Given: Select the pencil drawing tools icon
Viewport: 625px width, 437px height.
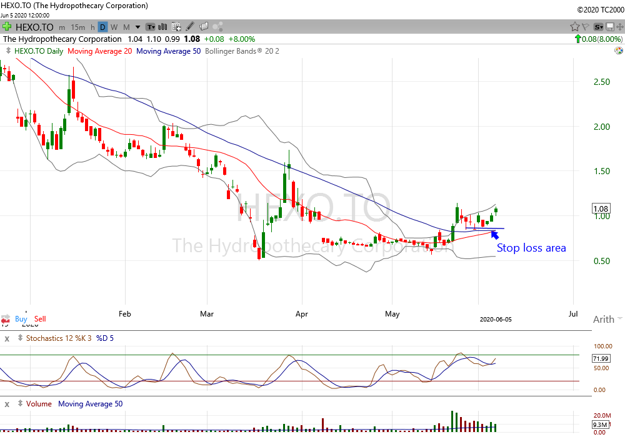Looking at the screenshot, I should tap(190, 27).
